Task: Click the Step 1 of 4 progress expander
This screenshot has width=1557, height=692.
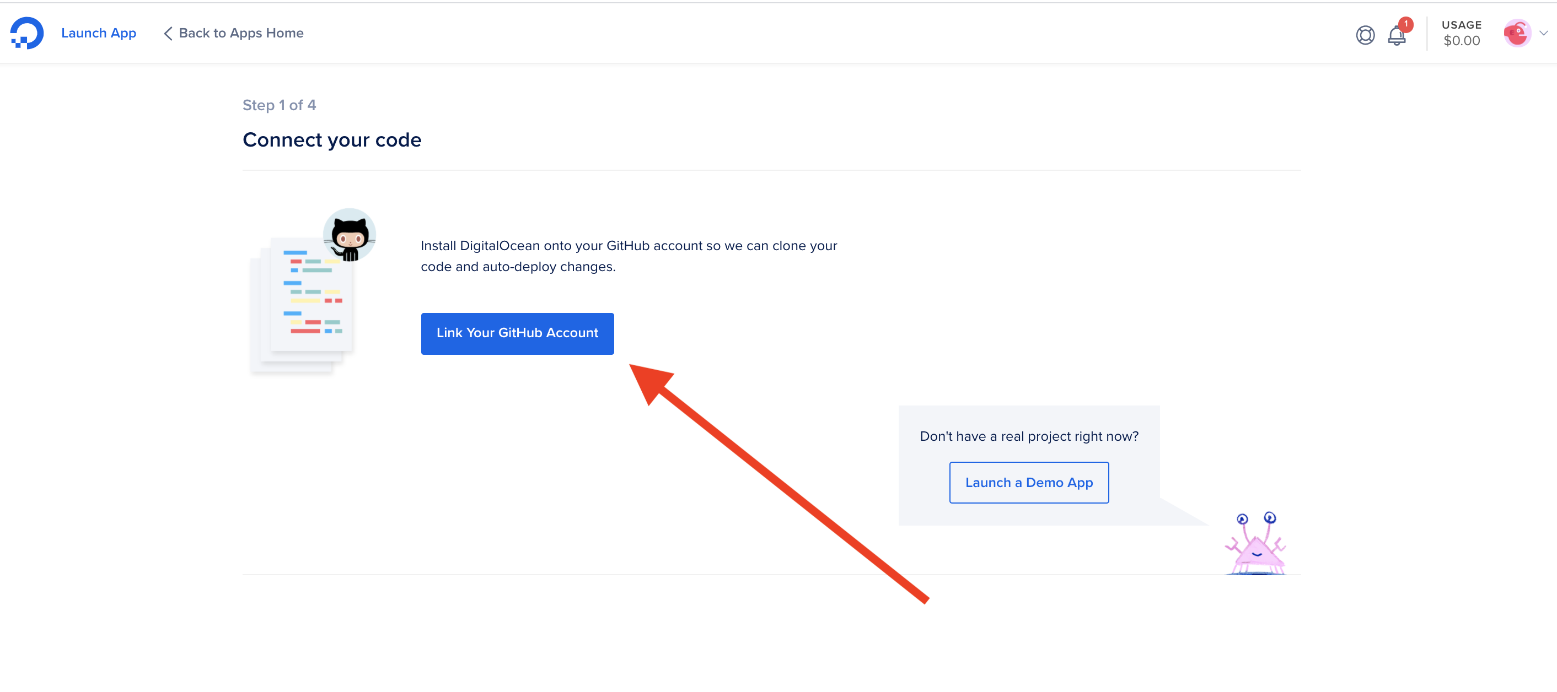Action: coord(280,104)
